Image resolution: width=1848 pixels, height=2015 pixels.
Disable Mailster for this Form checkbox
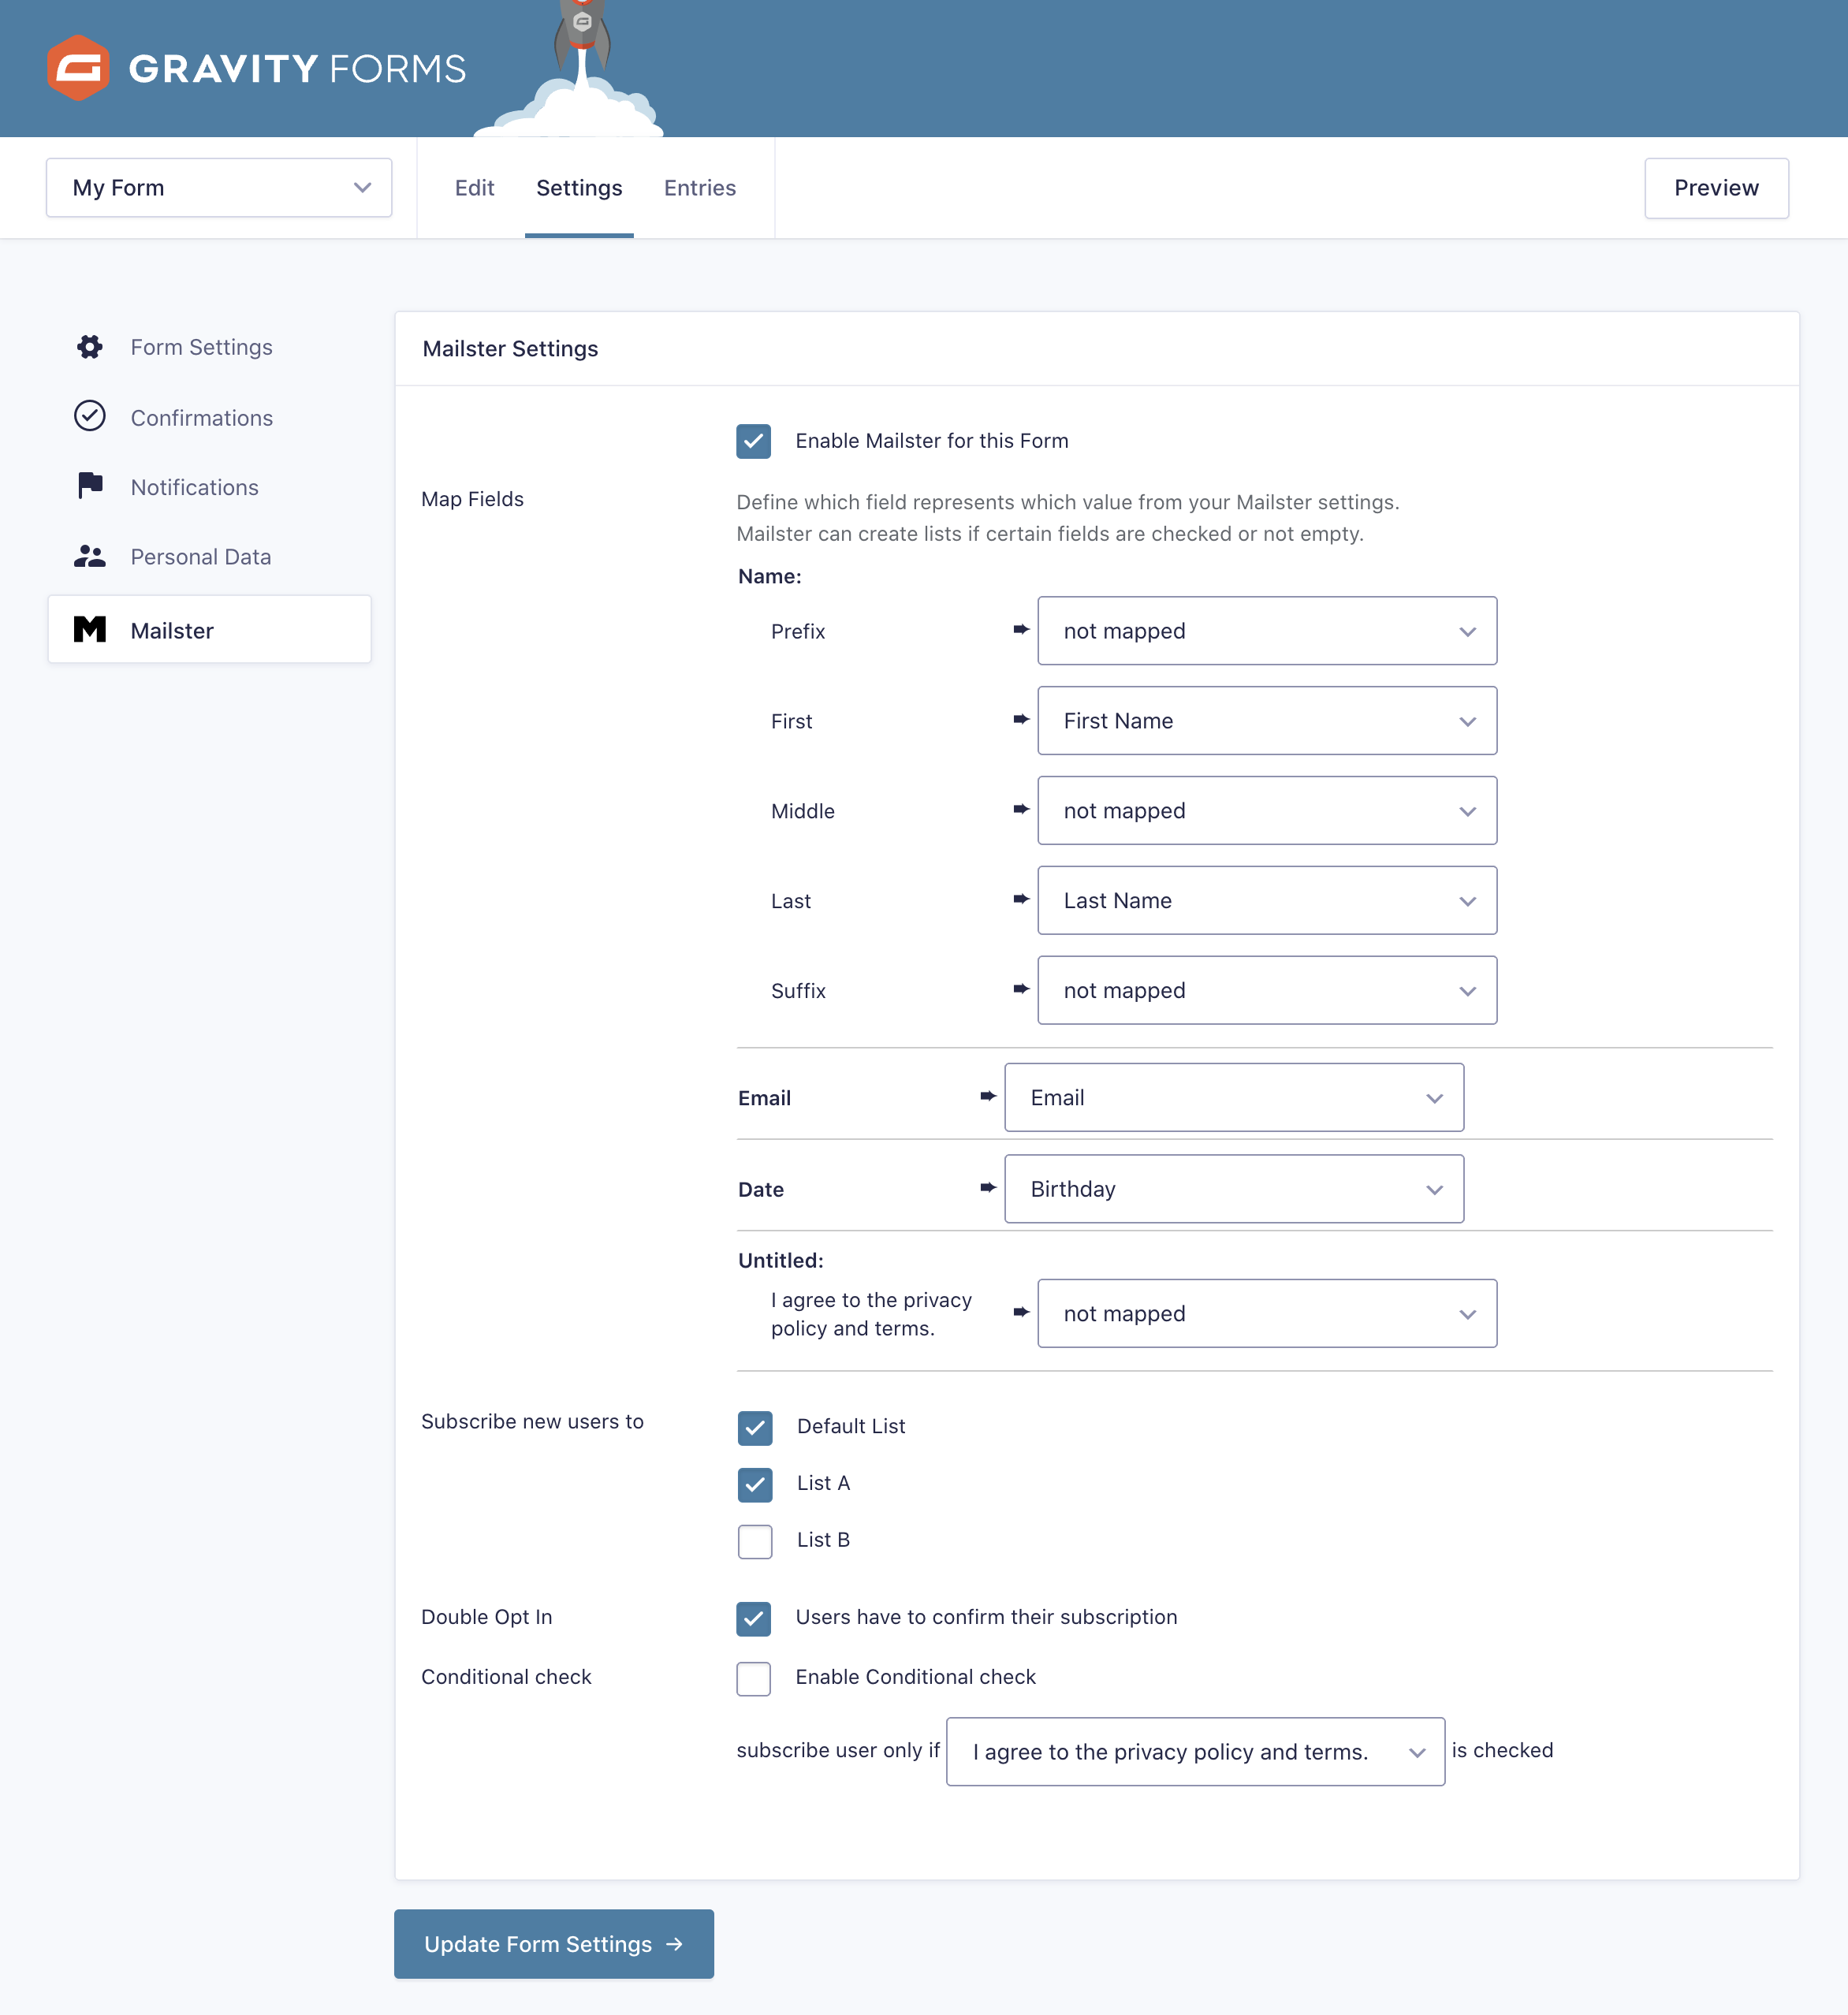point(753,441)
